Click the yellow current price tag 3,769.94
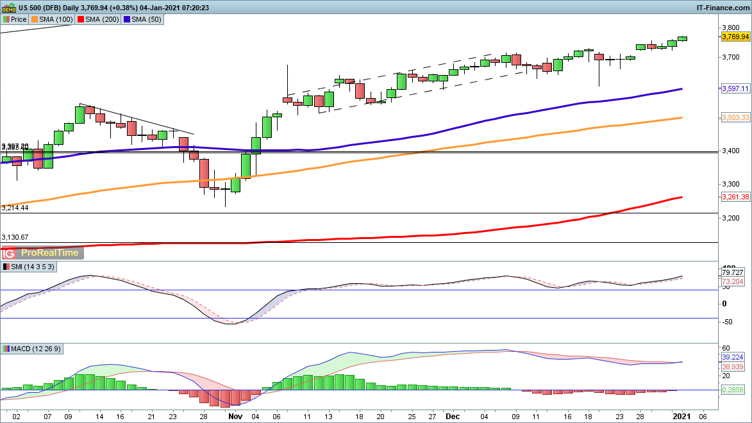 [735, 37]
